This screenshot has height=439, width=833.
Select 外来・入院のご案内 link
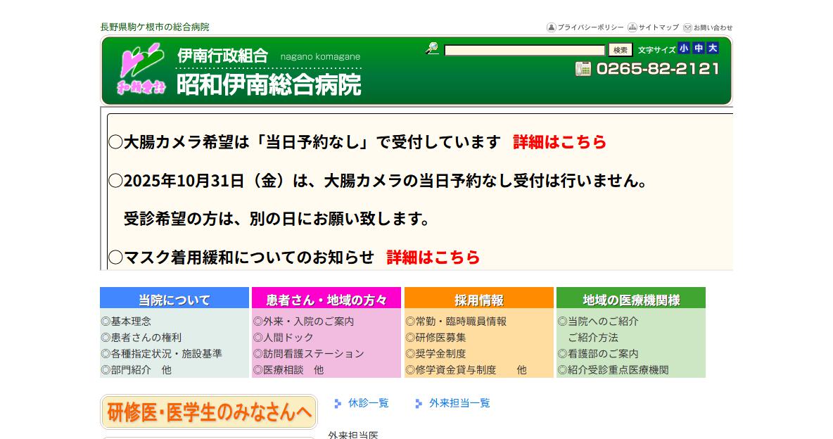click(303, 322)
